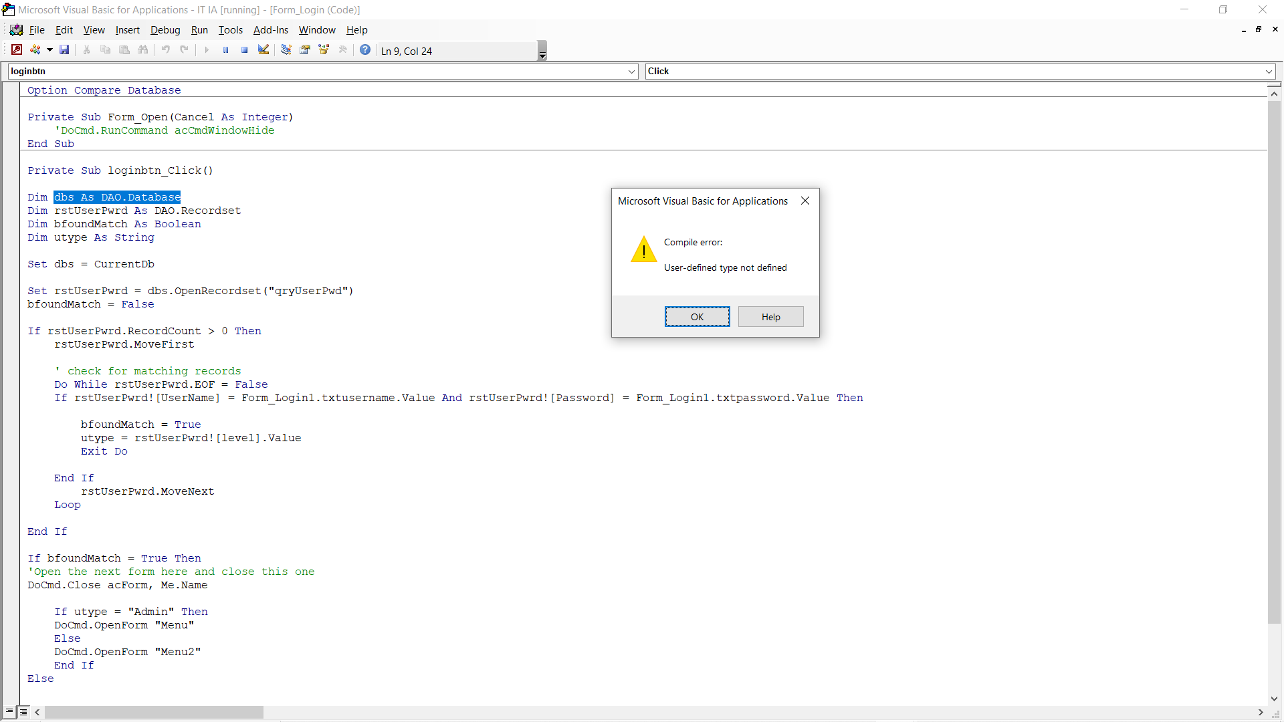The height and width of the screenshot is (722, 1284).
Task: Click the Run Sub play icon
Action: [207, 50]
